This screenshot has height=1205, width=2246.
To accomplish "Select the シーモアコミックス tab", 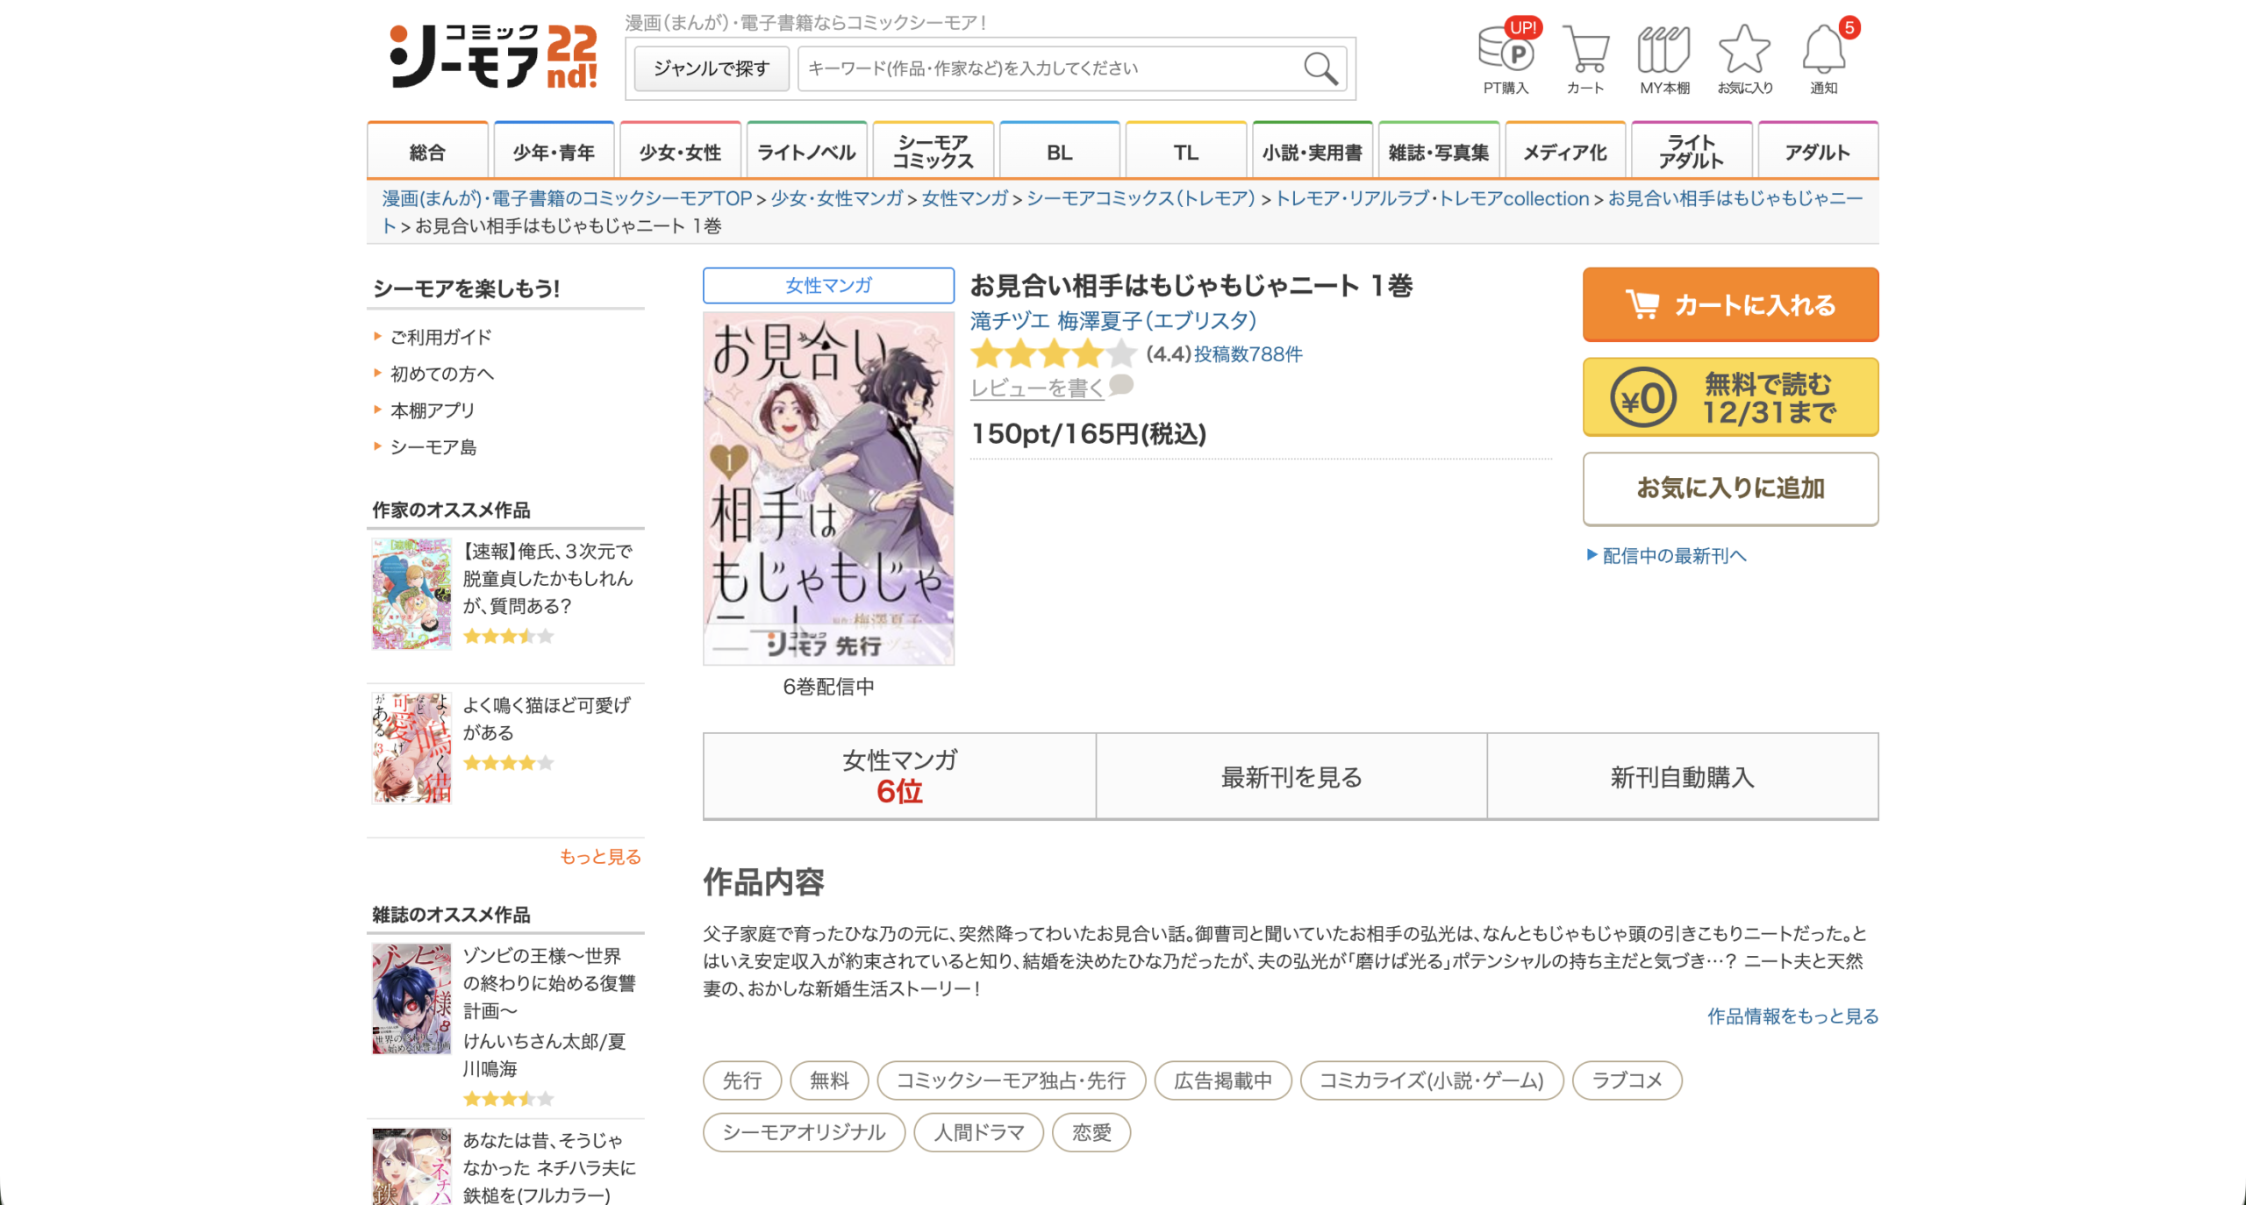I will [x=933, y=152].
